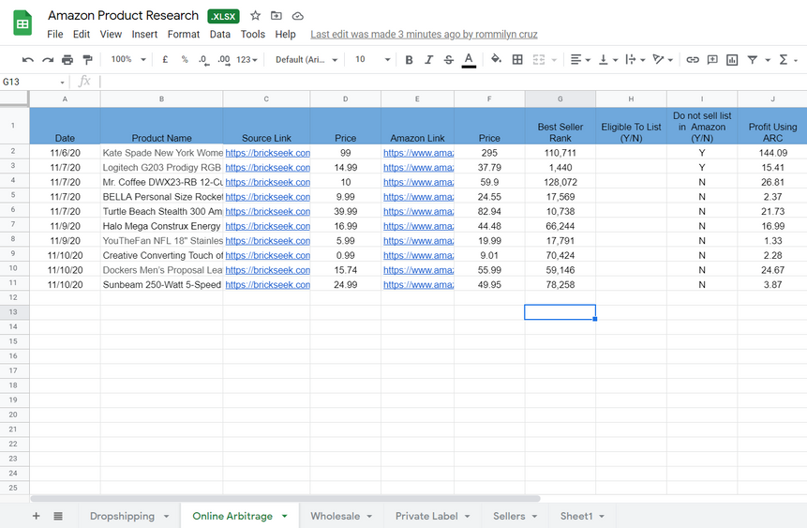Click the Redo icon
The image size is (807, 528).
coord(48,60)
